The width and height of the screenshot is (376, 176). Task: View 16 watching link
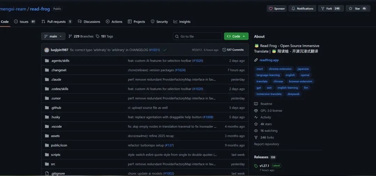269,131
